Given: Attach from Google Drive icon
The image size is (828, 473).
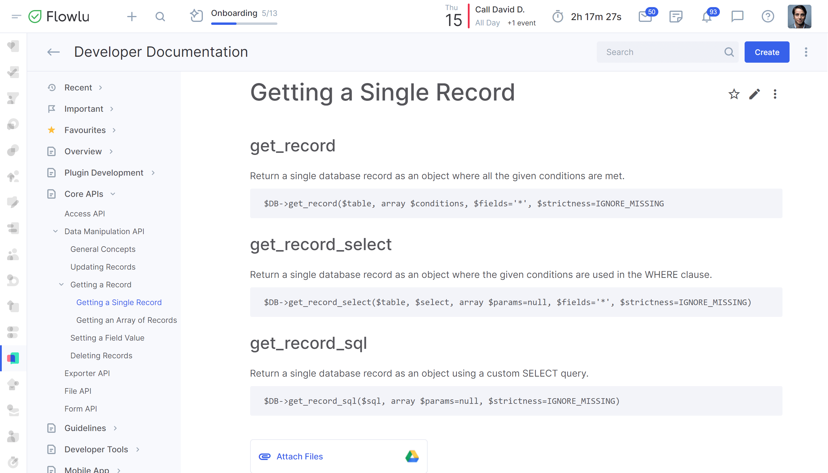Looking at the screenshot, I should [412, 456].
